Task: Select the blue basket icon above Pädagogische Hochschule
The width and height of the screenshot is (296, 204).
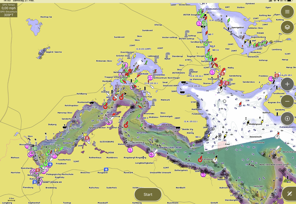Action: click(50, 164)
